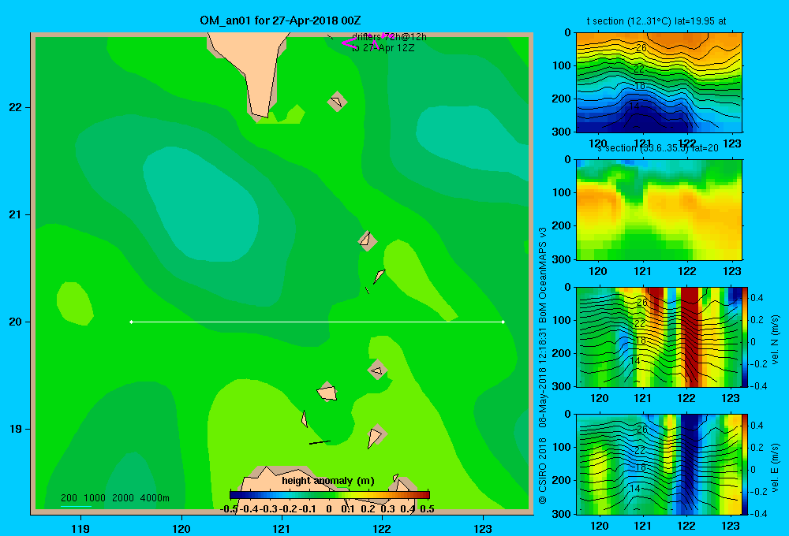Click the 'vel. N (m/s)' axis label
Viewport: 789px width, 536px height.
(x=775, y=340)
